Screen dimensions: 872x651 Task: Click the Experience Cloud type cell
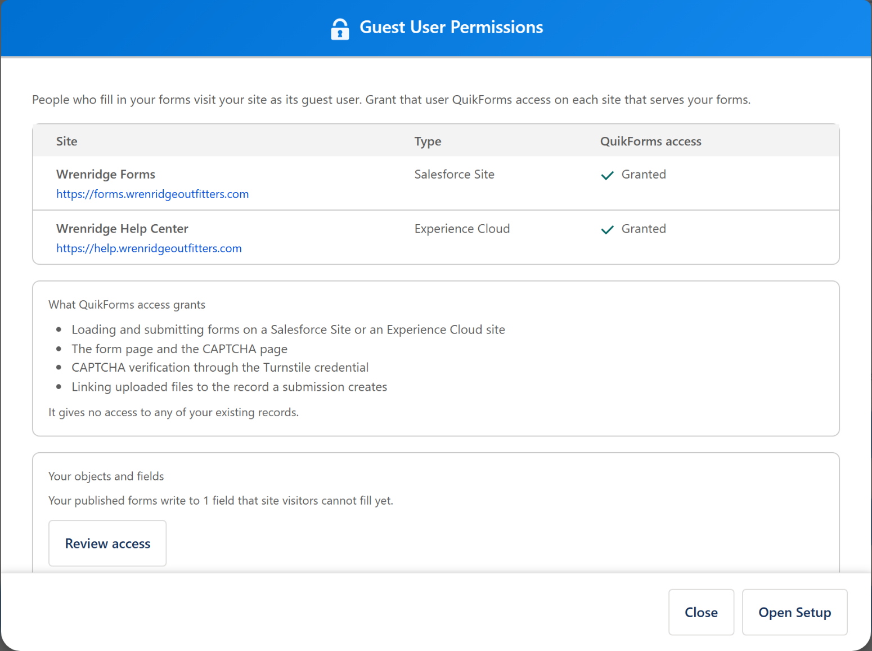point(462,229)
